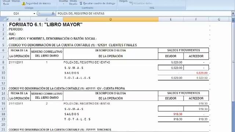Click the 6,020.00 deudor total in row 11

177,78
